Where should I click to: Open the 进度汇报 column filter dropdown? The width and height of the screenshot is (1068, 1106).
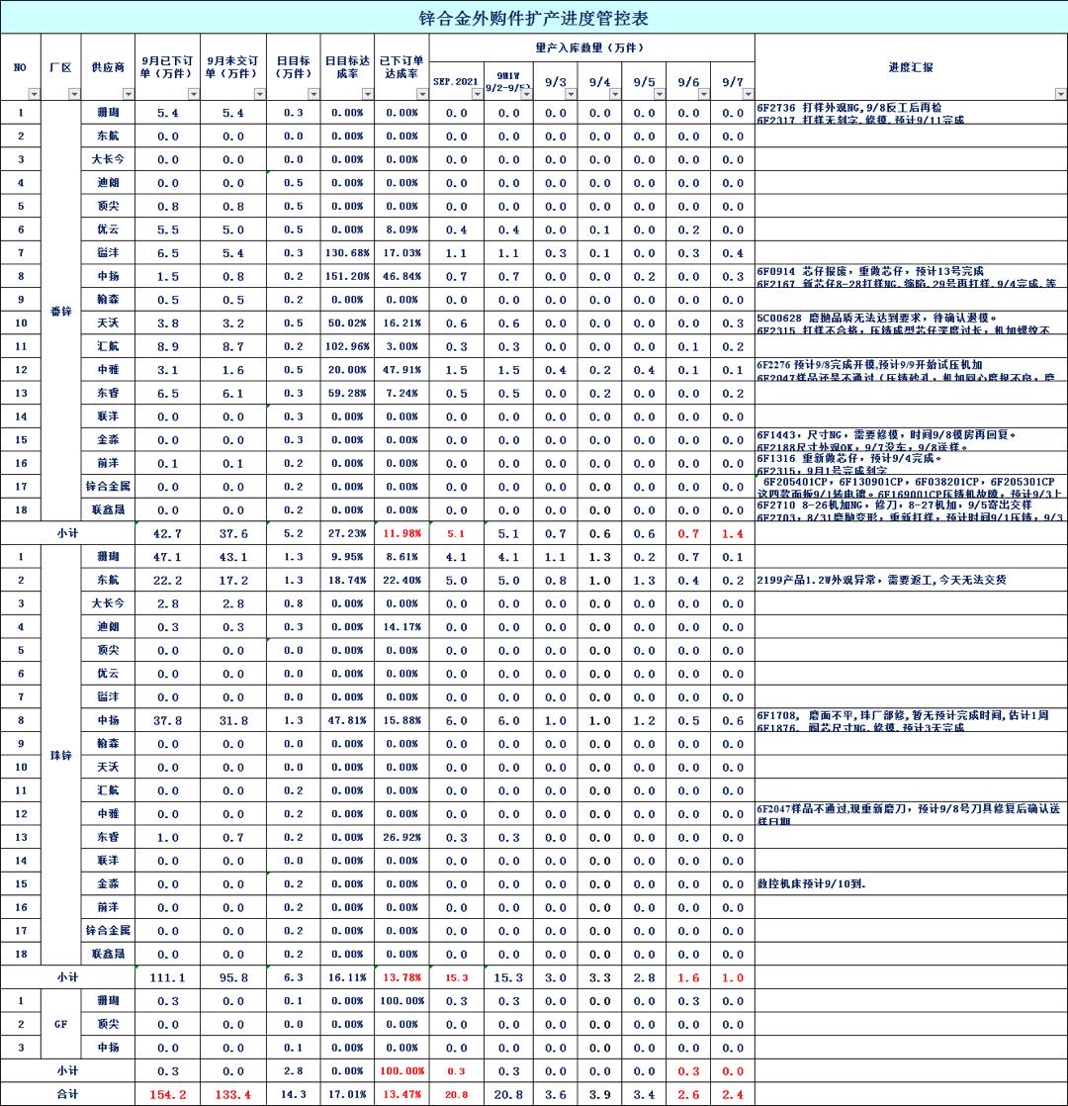pyautogui.click(x=1059, y=94)
